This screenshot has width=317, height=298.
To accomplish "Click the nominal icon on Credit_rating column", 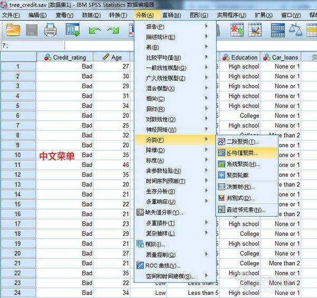I will tap(48, 58).
